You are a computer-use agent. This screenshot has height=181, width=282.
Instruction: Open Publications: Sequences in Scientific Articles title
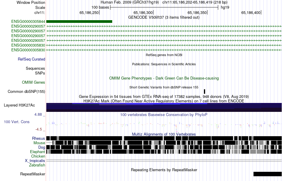click(164, 64)
